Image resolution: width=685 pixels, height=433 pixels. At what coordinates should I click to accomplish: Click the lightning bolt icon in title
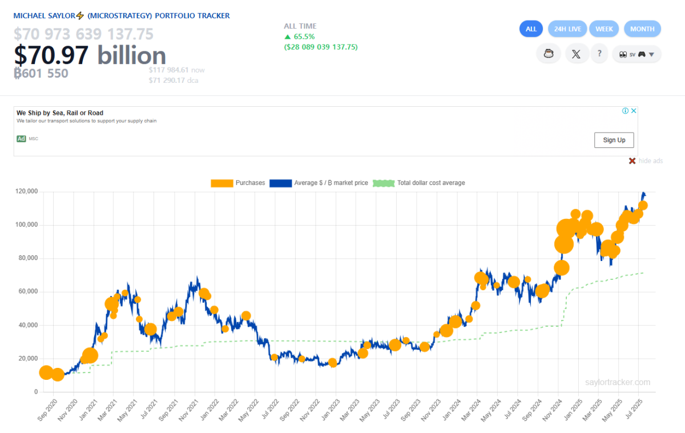click(x=80, y=15)
